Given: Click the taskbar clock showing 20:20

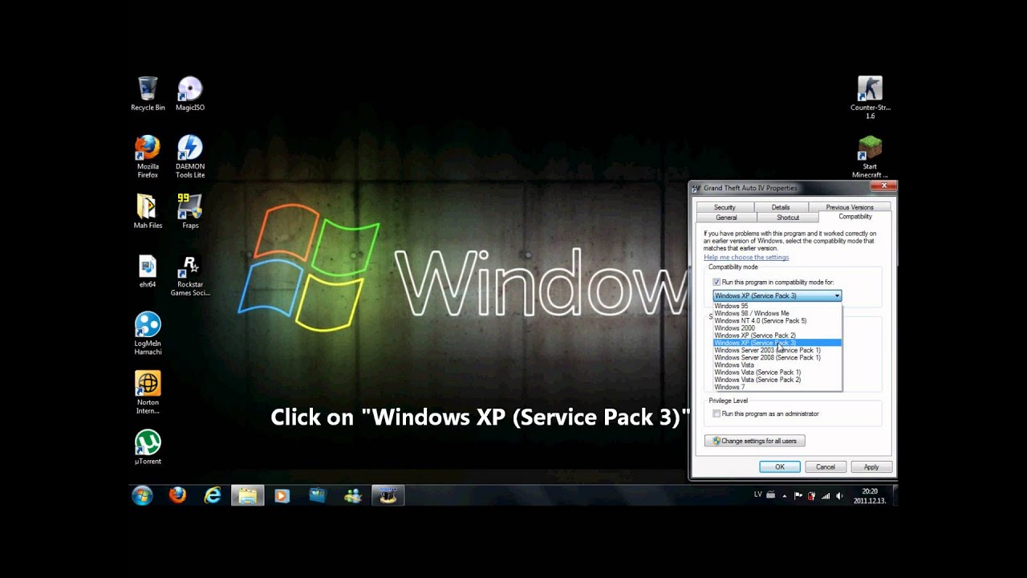Looking at the screenshot, I should pos(870,495).
